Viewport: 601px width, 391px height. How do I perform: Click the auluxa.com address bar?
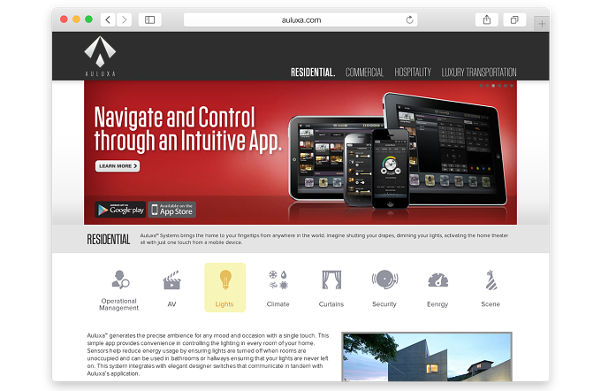tap(300, 20)
